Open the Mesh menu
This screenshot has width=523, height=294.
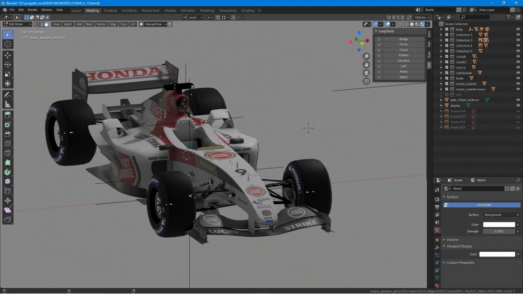coord(89,25)
